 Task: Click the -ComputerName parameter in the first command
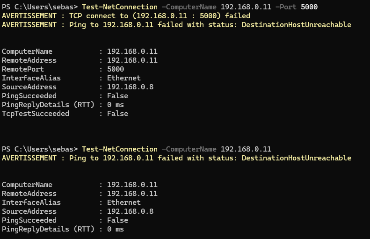pyautogui.click(x=189, y=7)
